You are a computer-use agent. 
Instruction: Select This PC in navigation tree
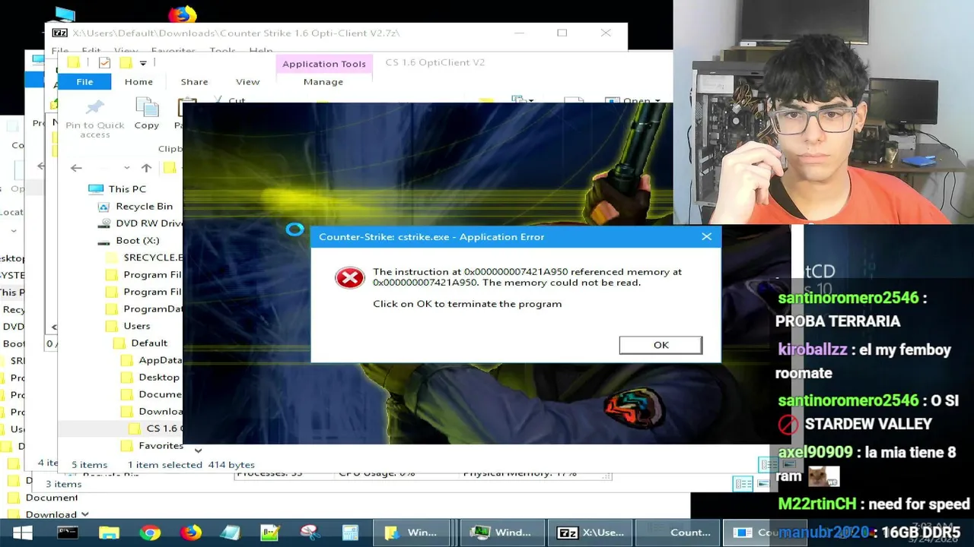click(x=127, y=189)
